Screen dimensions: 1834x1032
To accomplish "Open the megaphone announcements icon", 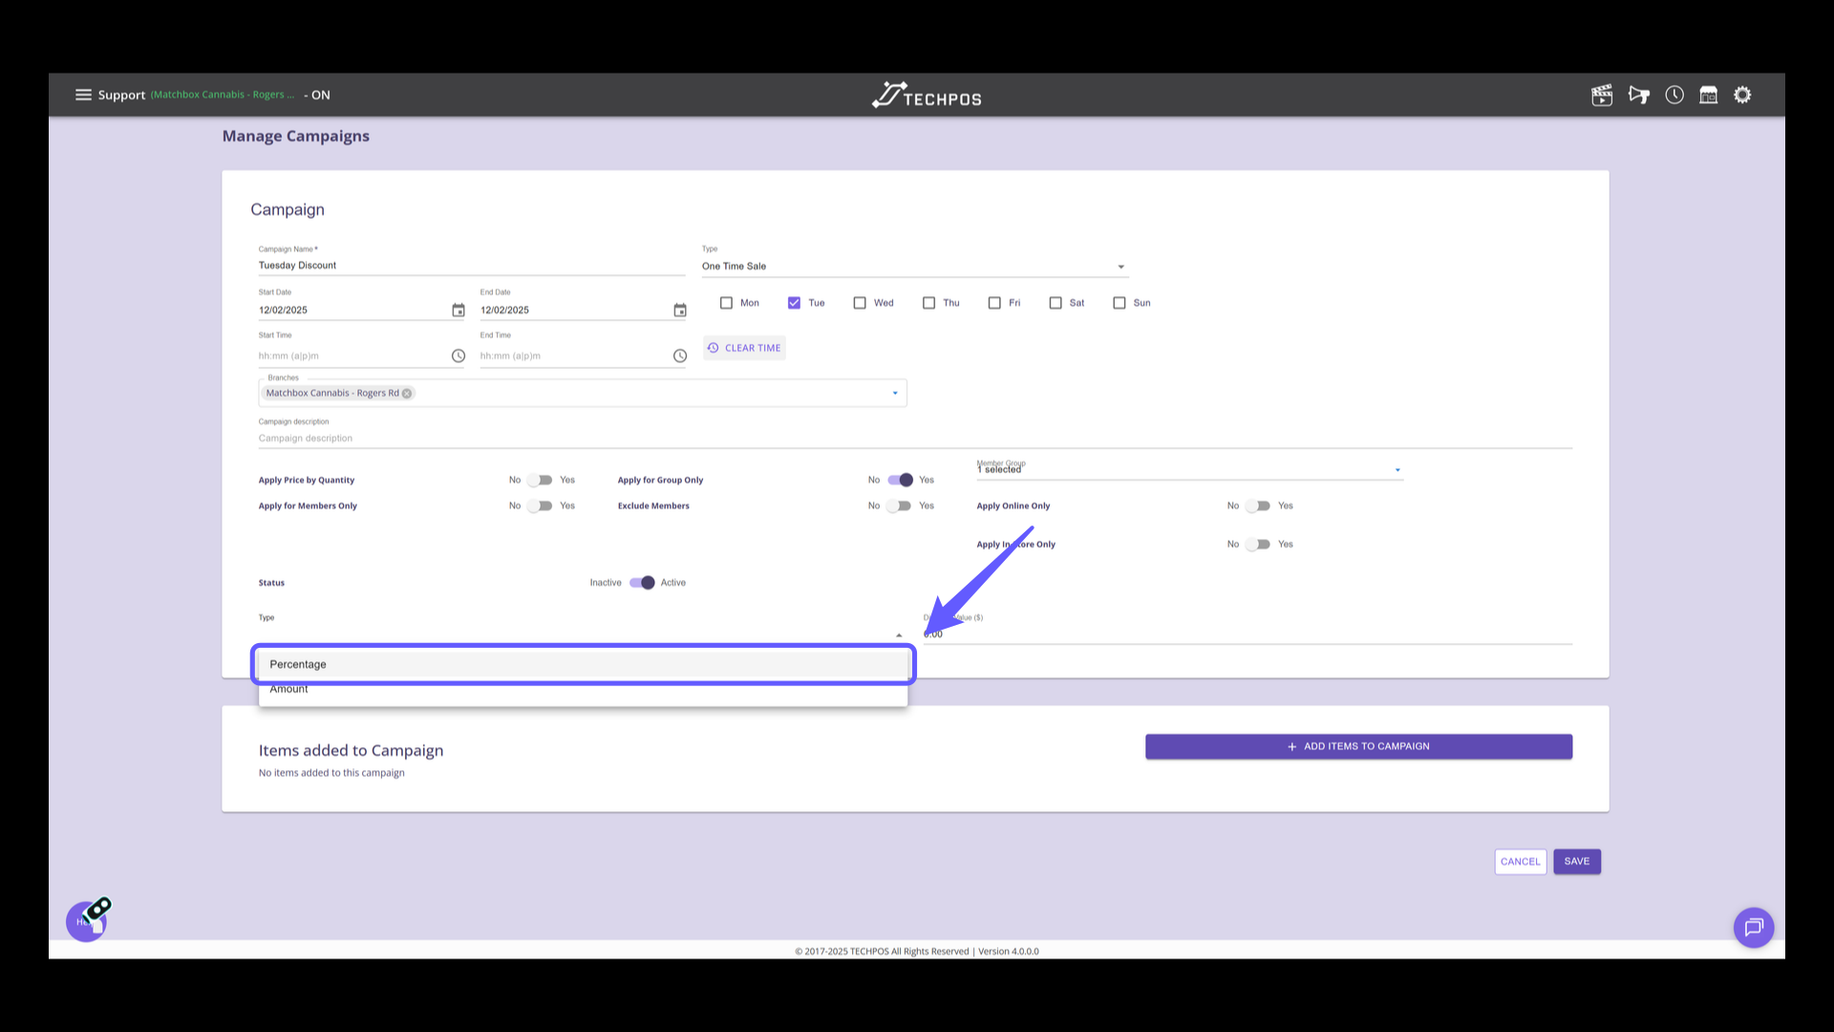I will 1639,96.
